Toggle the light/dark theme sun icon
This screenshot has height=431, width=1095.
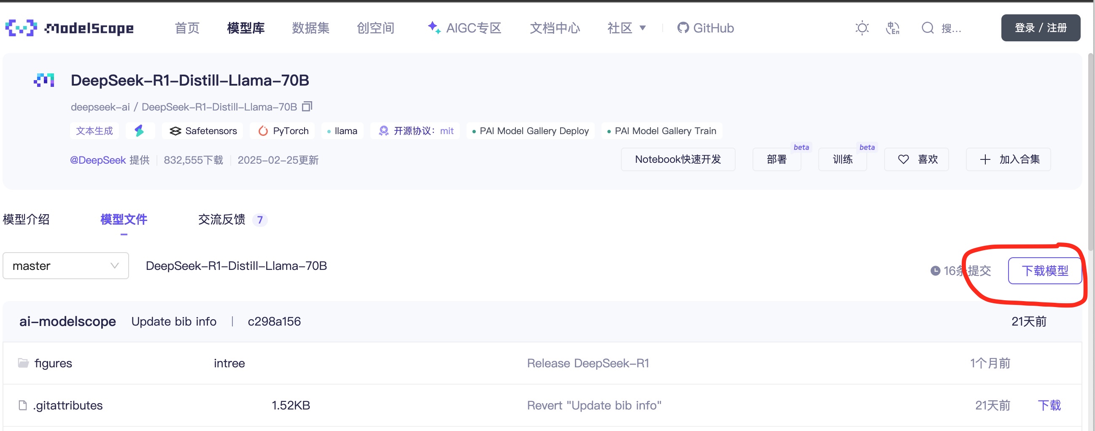click(x=862, y=28)
